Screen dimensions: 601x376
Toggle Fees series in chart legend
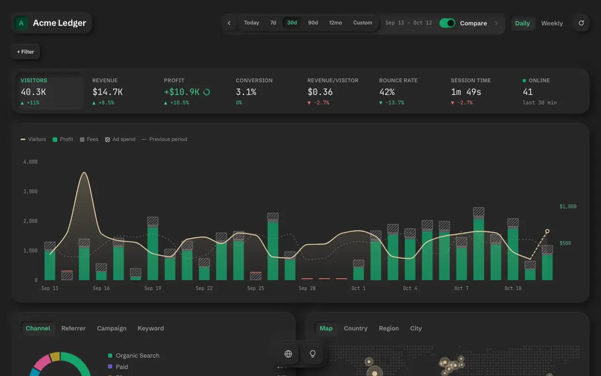coord(89,139)
